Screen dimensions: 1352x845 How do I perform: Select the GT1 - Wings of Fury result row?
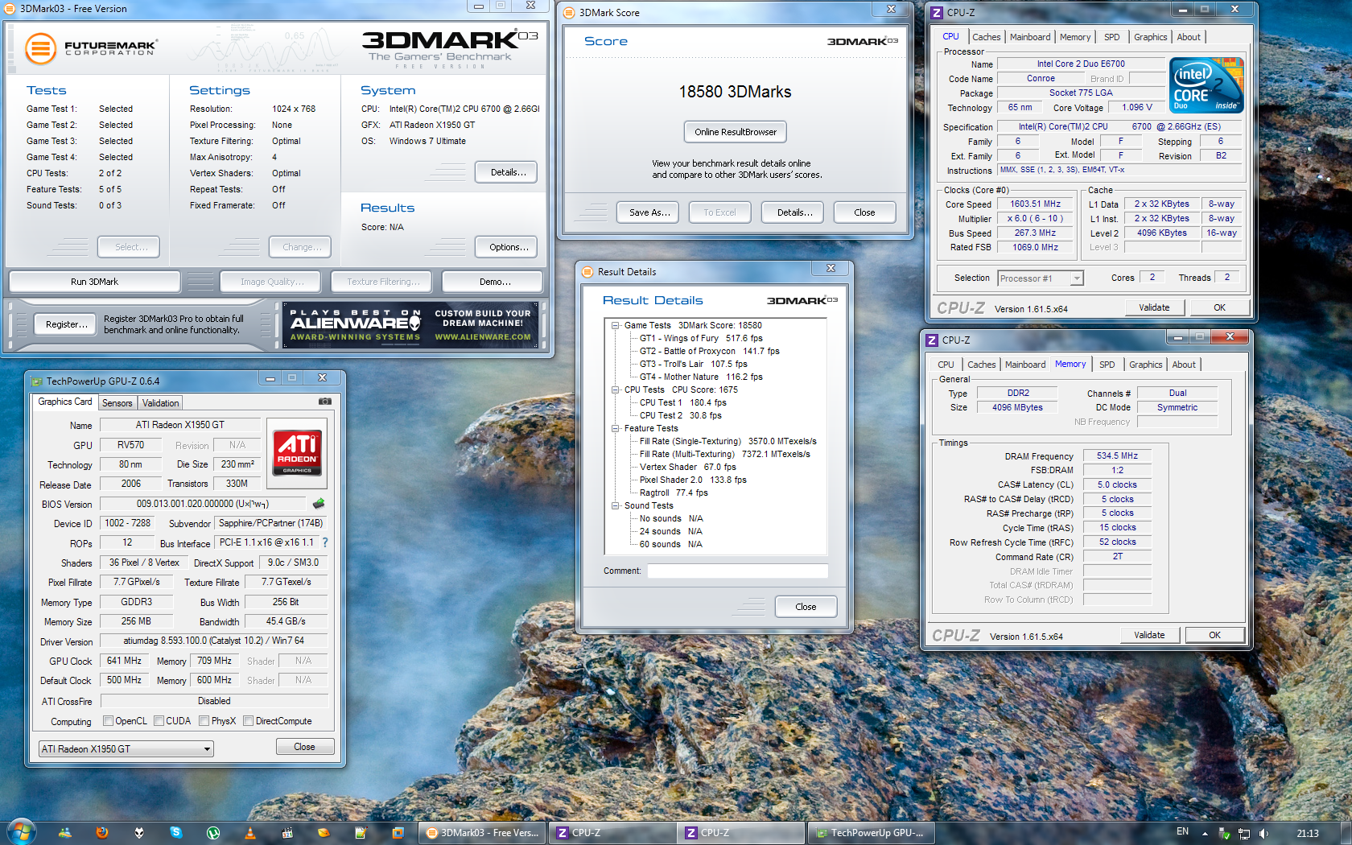[x=701, y=339]
